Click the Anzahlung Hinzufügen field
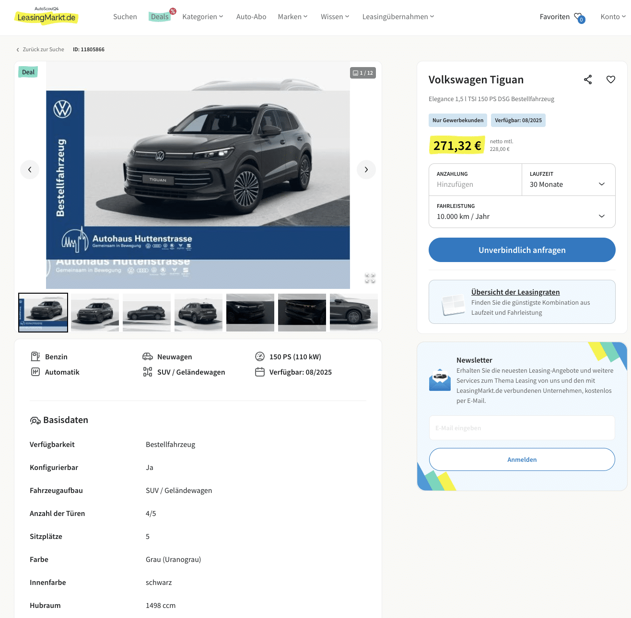 click(476, 180)
